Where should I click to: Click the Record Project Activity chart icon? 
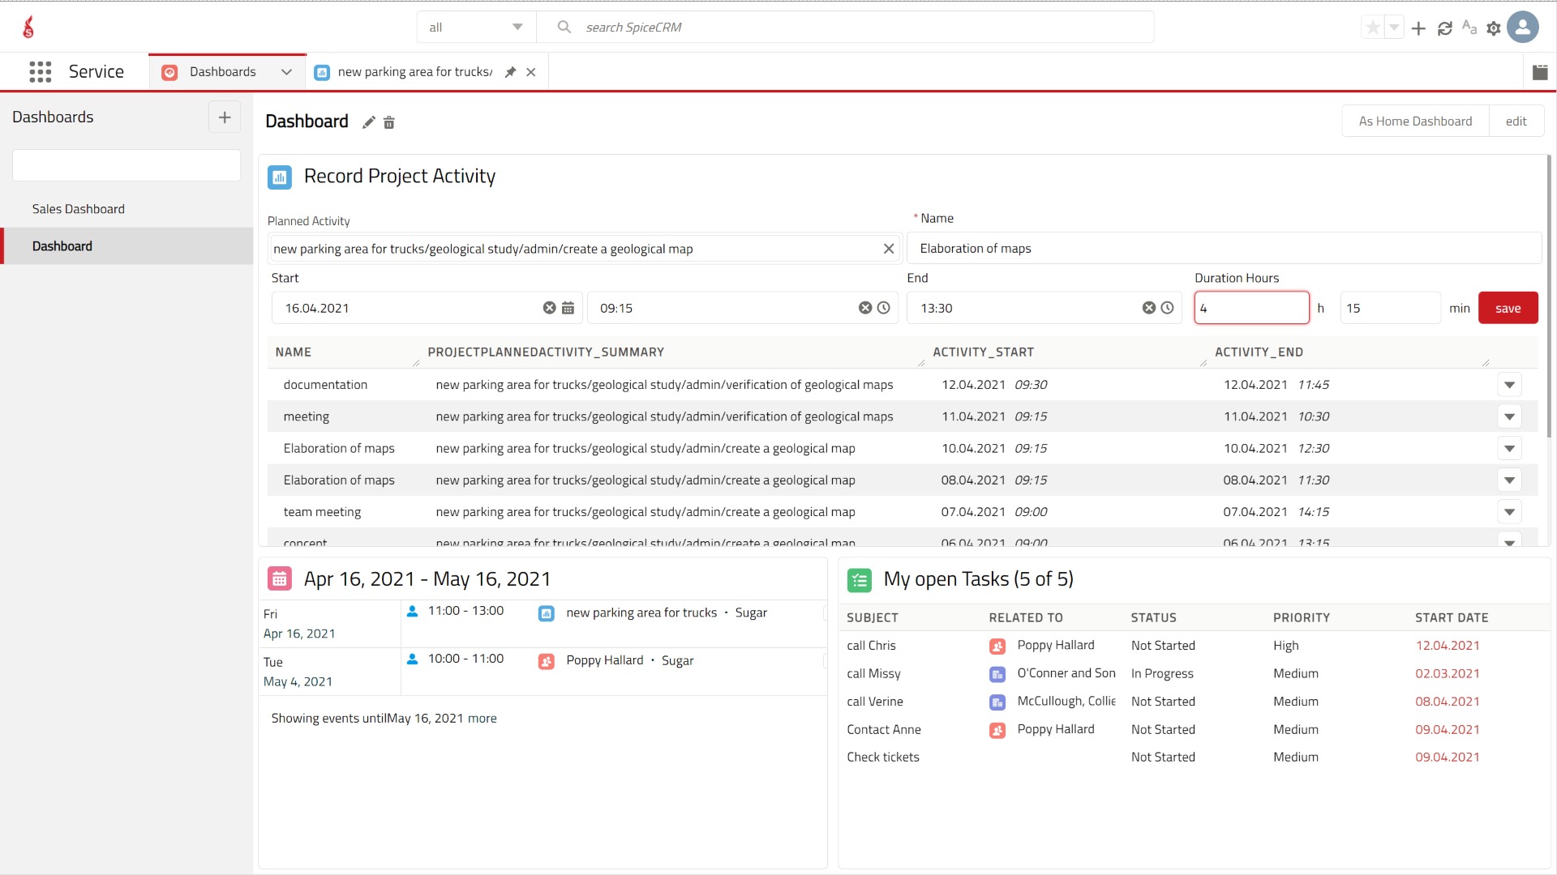click(x=280, y=177)
